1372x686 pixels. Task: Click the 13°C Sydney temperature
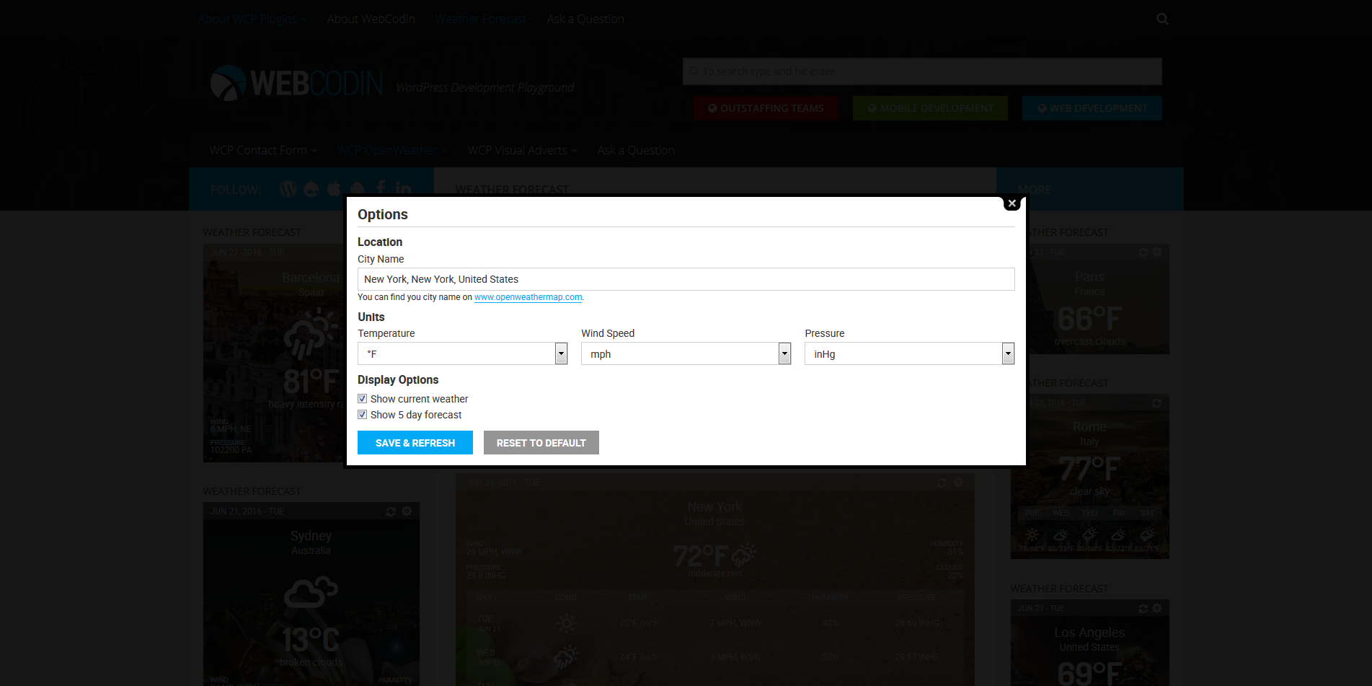pyautogui.click(x=311, y=640)
